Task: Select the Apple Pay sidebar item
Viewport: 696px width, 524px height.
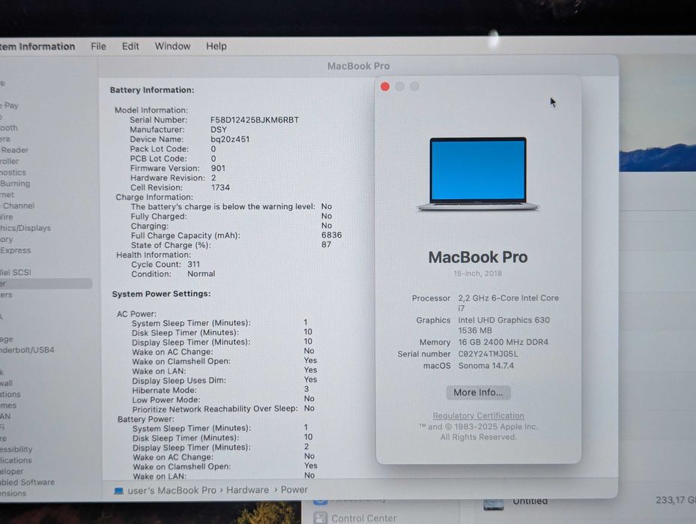Action: [9, 105]
